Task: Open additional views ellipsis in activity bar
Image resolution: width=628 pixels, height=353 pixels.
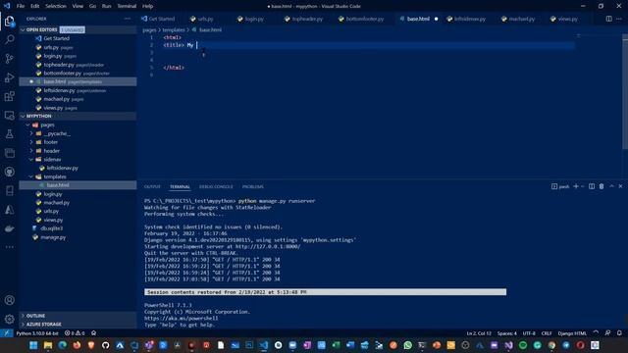Action: click(x=9, y=247)
